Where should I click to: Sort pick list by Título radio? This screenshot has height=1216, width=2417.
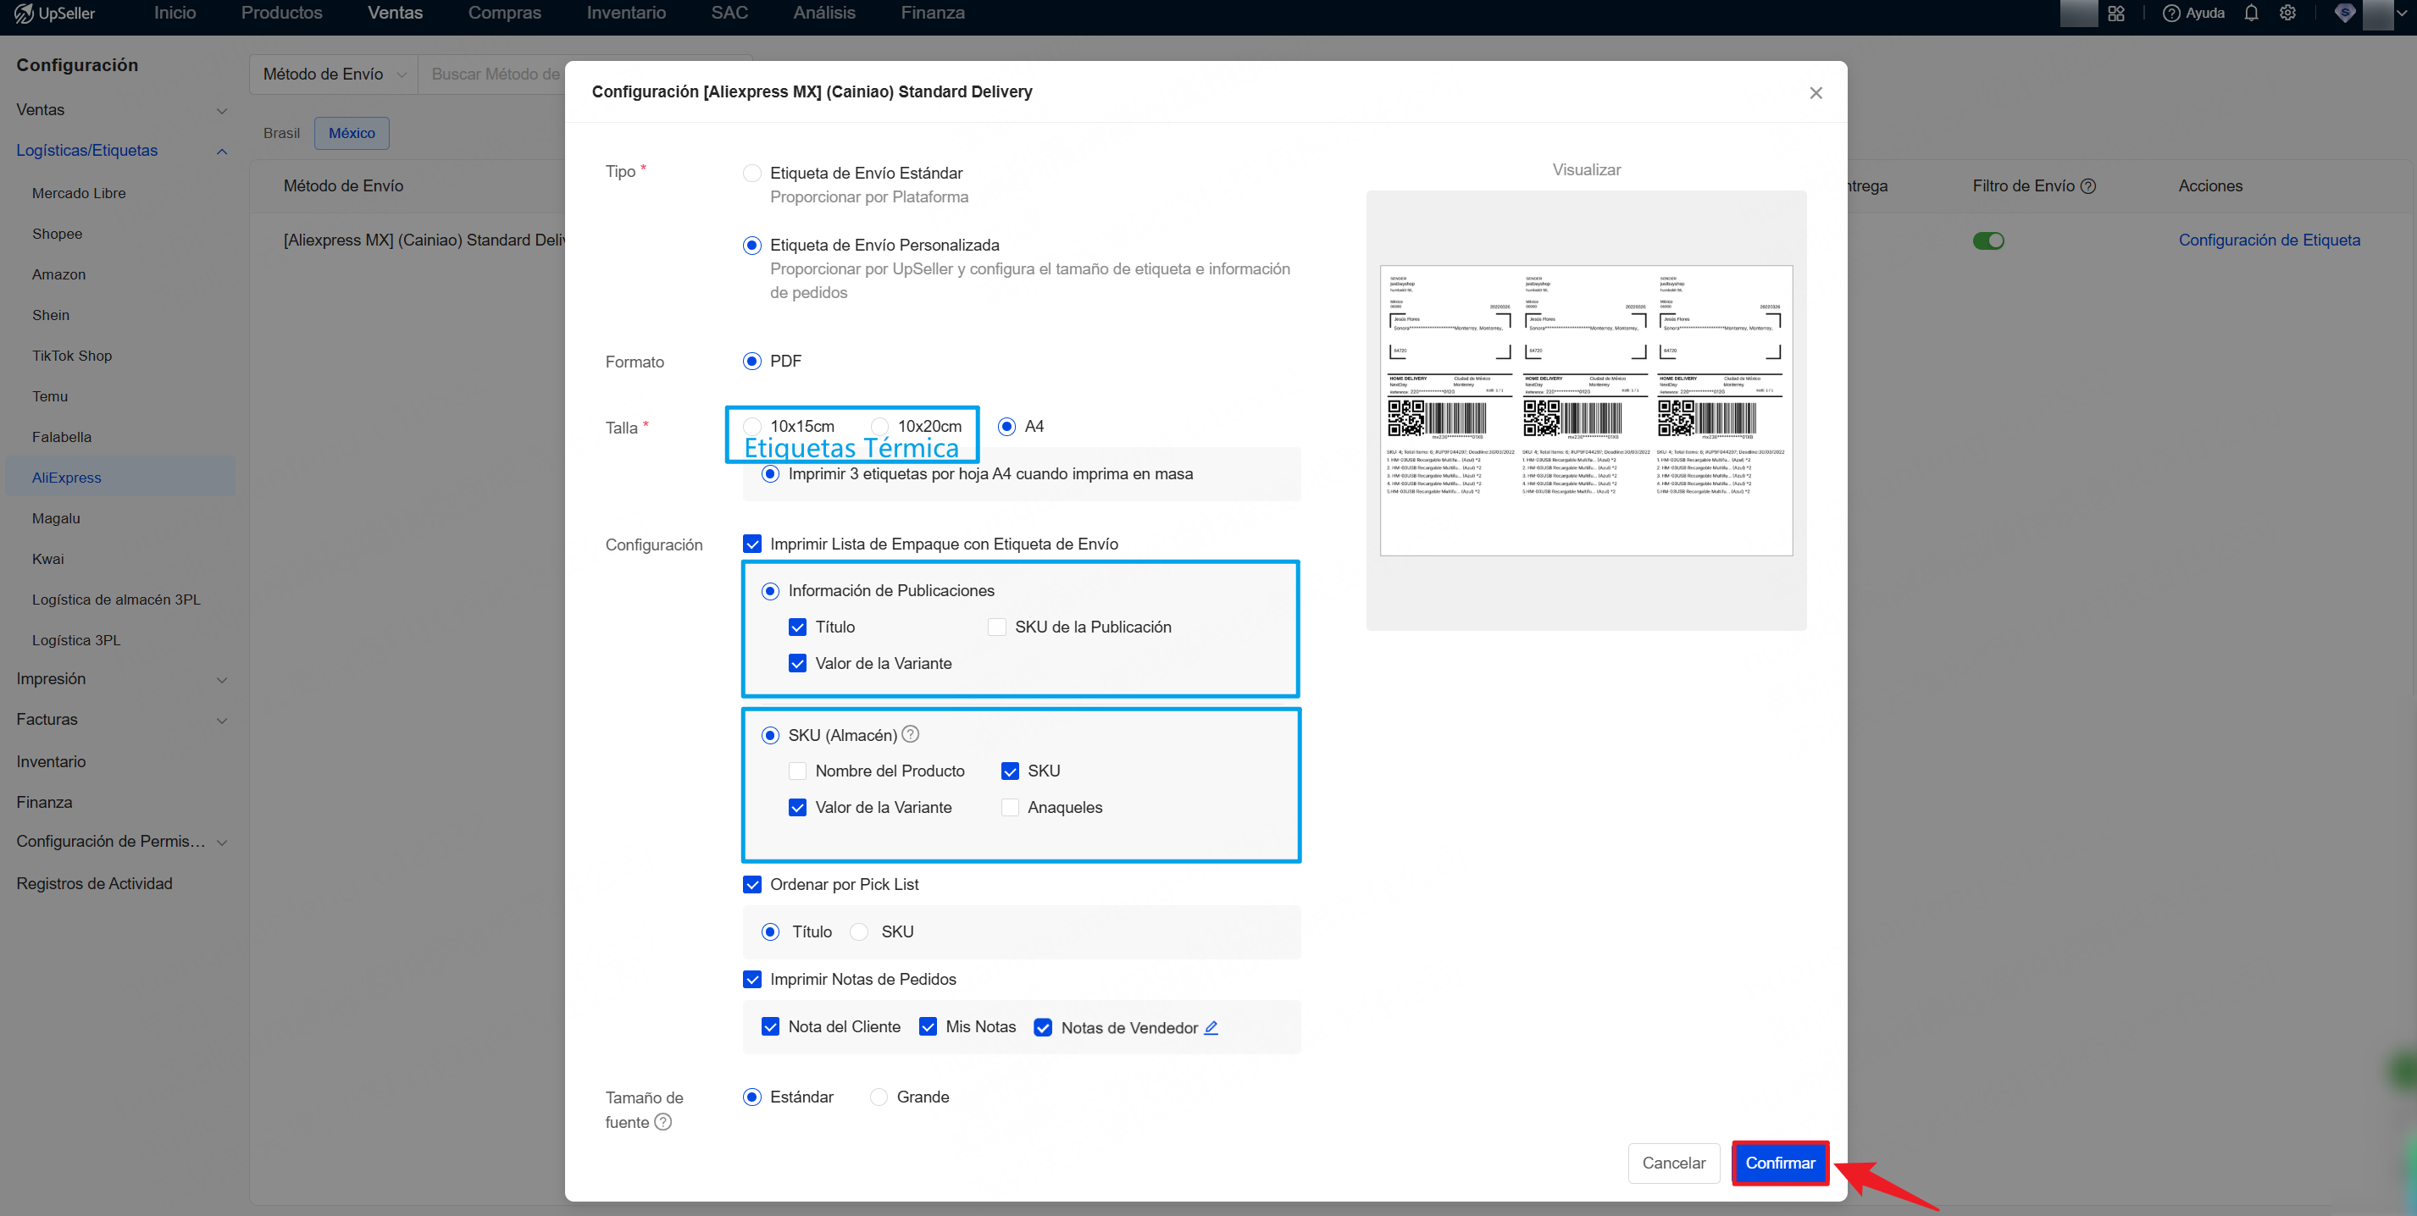pos(769,931)
